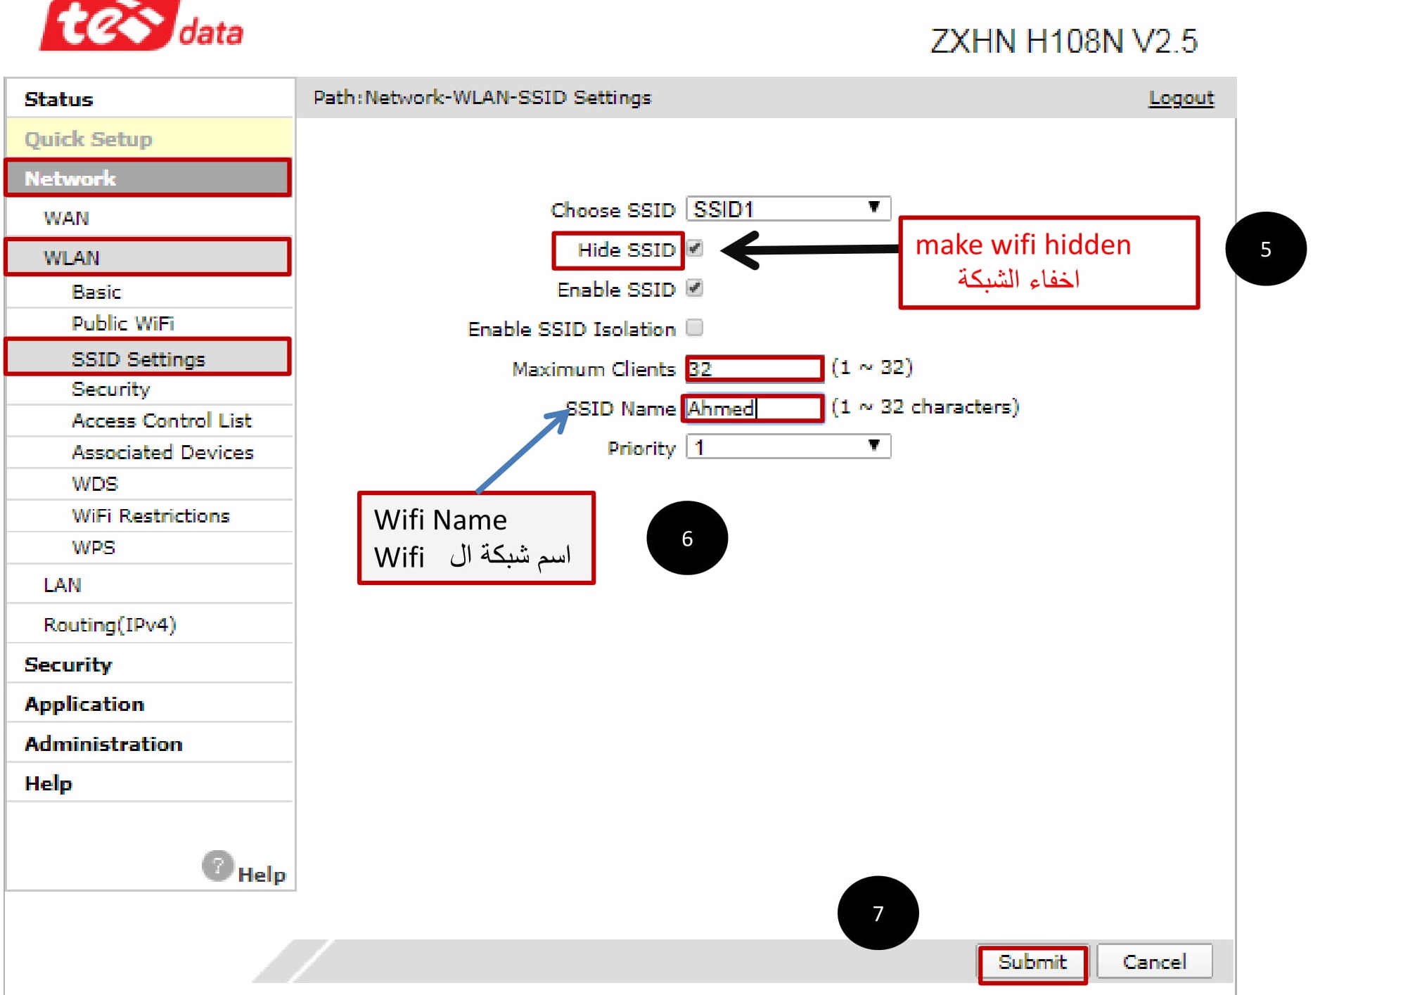Click the Path:Network-WLAN-SSID Settings text

click(482, 97)
